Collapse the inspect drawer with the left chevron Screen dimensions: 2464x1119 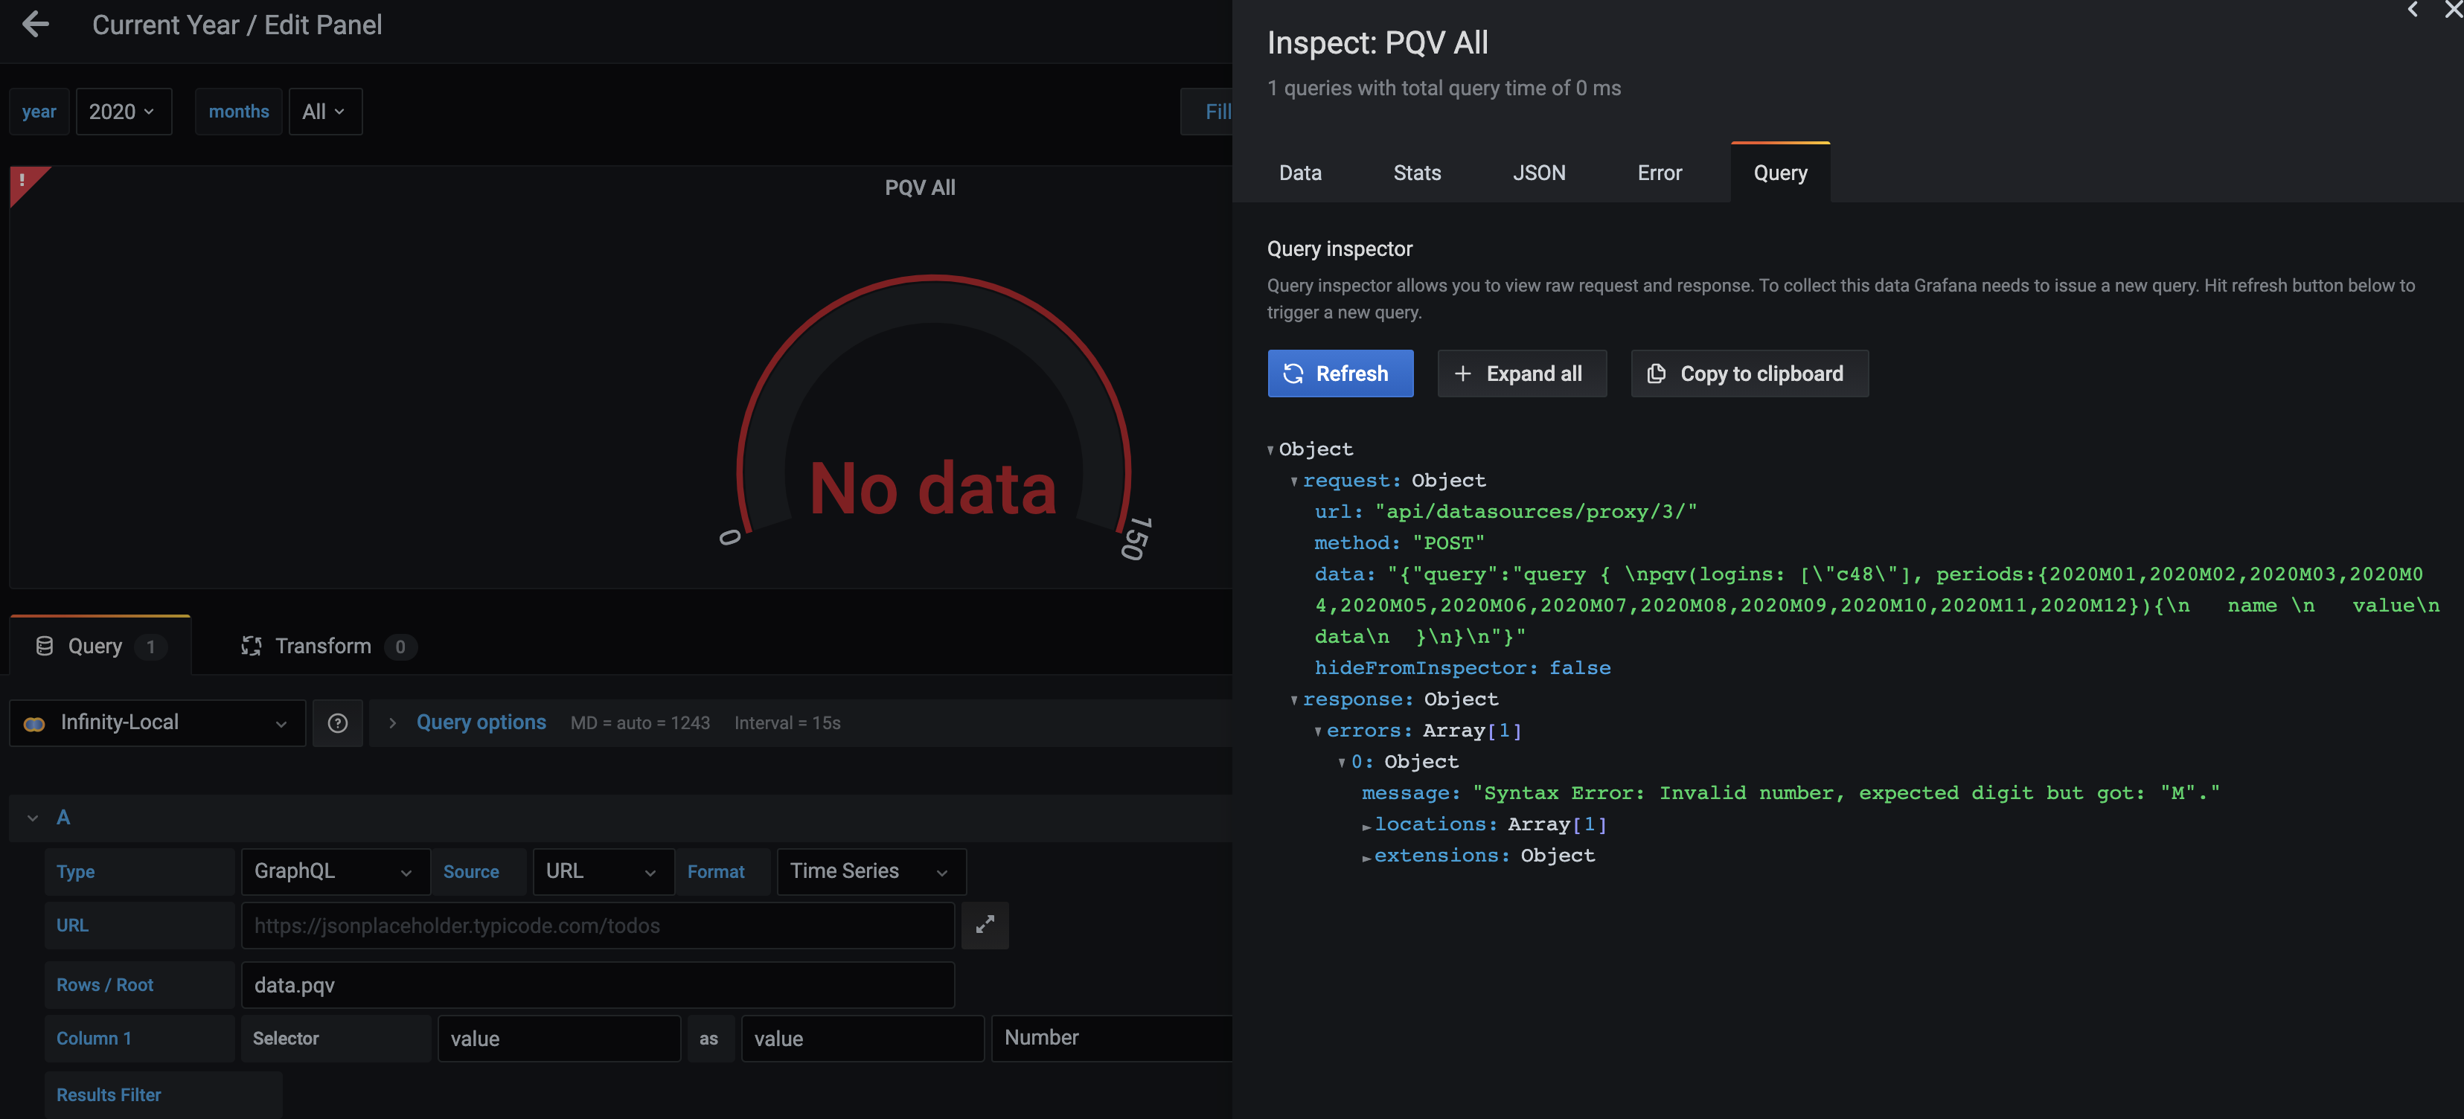pos(2413,10)
